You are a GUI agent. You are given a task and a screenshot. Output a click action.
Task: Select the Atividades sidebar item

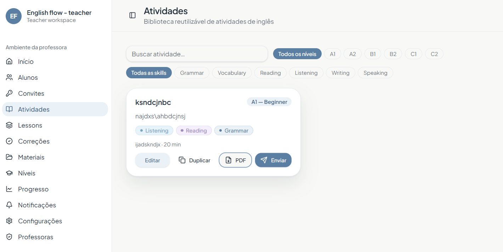tap(55, 109)
